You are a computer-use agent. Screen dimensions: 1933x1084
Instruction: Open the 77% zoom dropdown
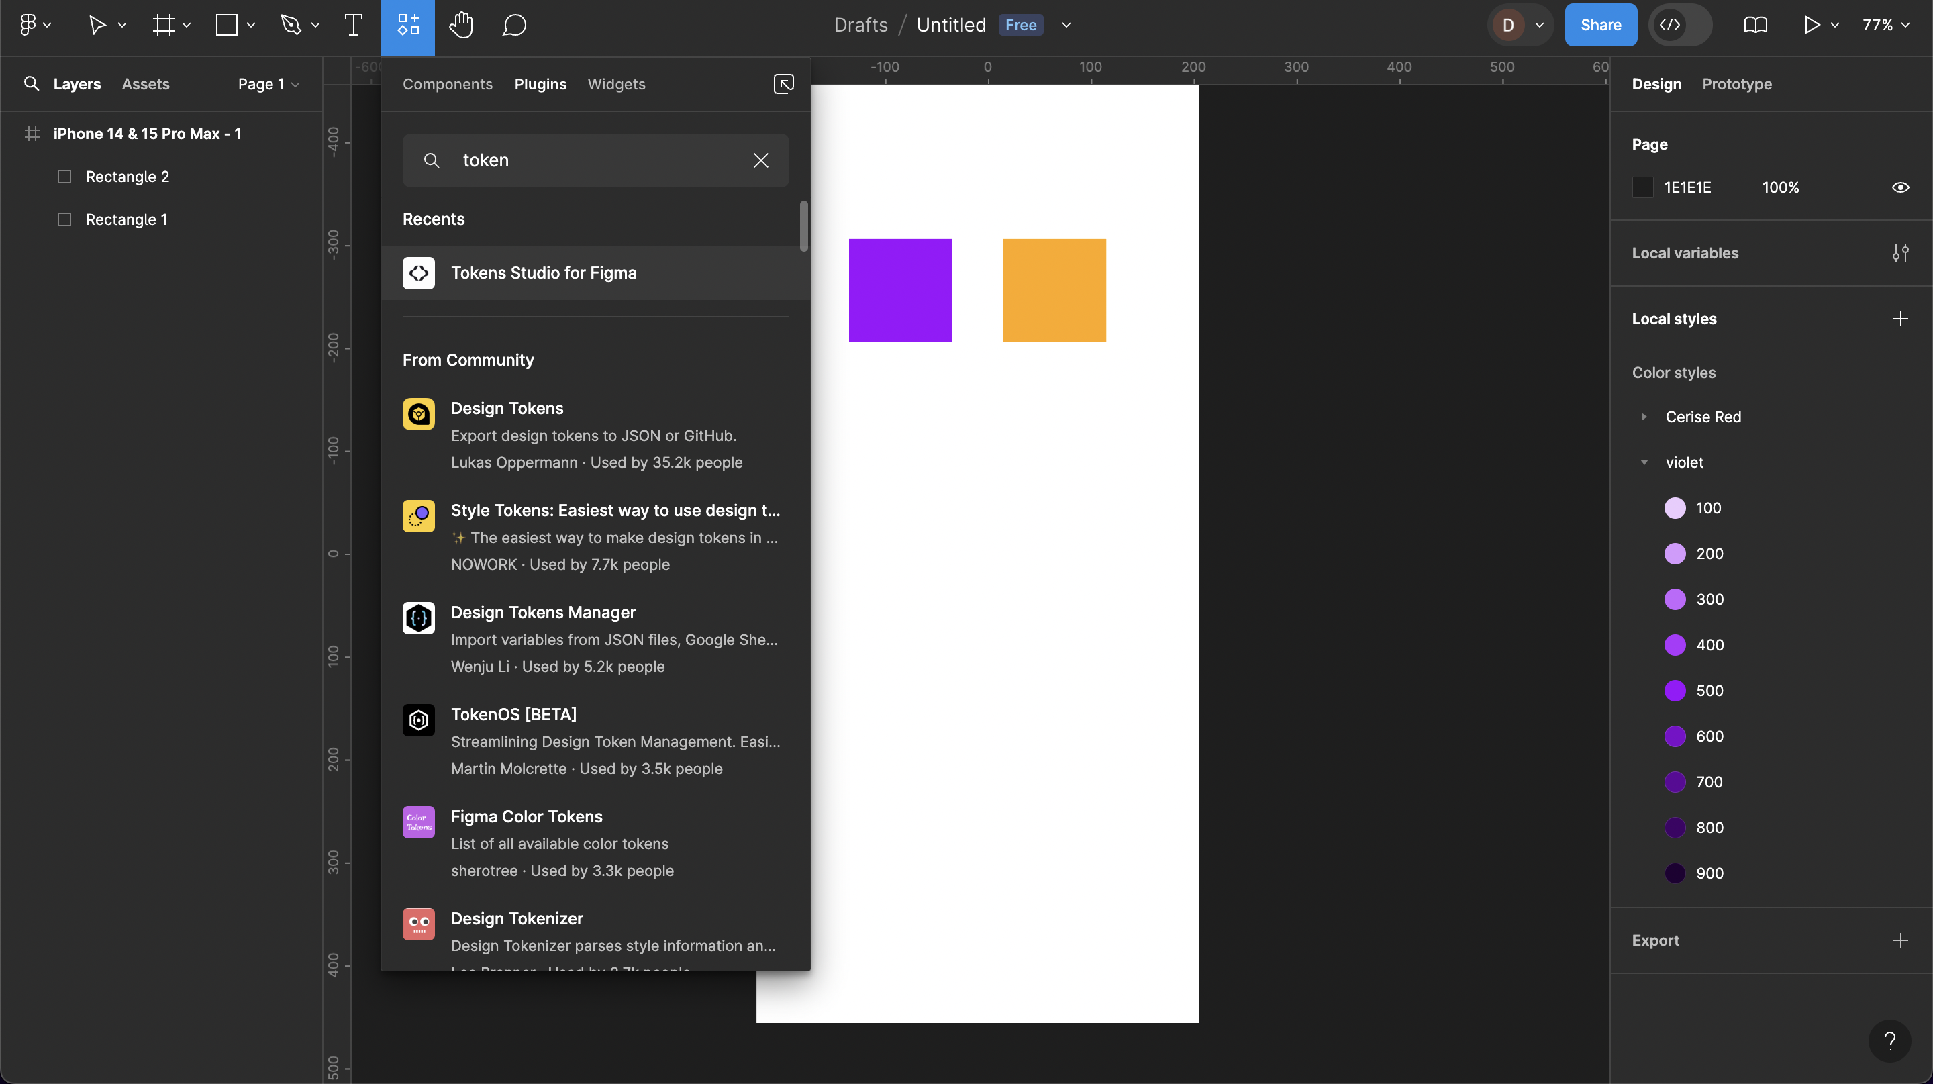[x=1885, y=25]
